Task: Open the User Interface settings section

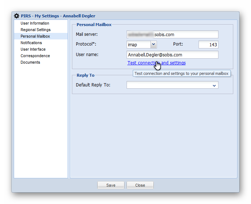Action: pyautogui.click(x=33, y=49)
